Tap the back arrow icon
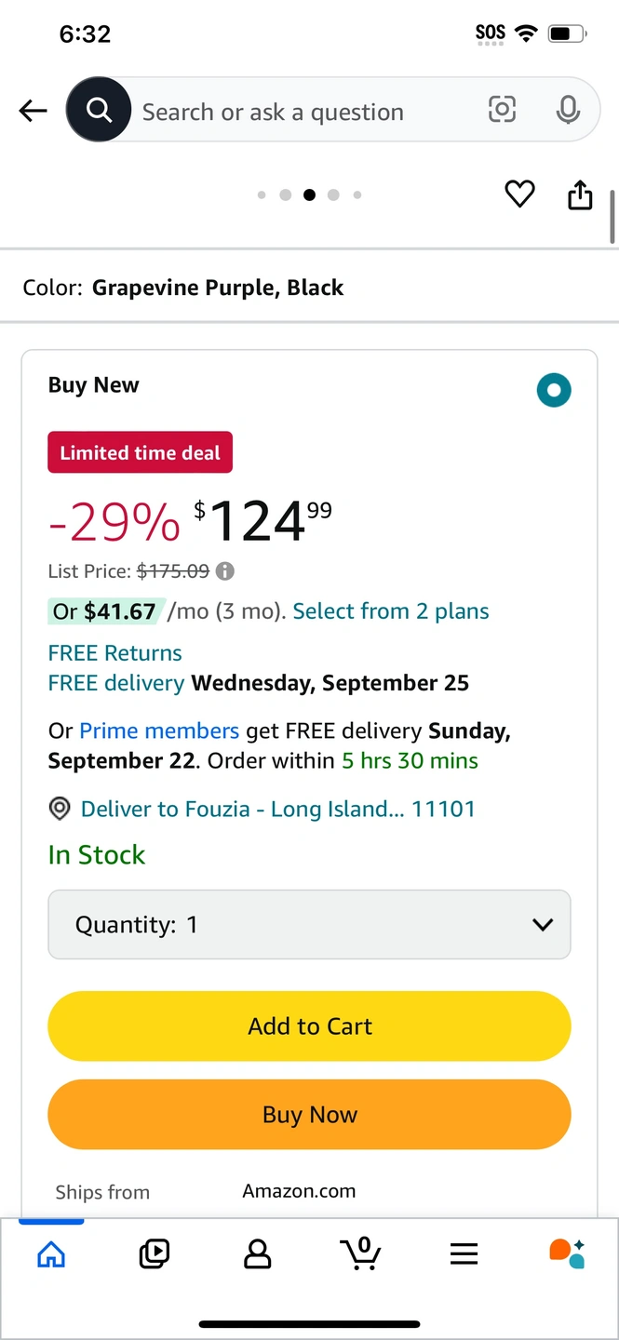619x1340 pixels. pyautogui.click(x=33, y=112)
